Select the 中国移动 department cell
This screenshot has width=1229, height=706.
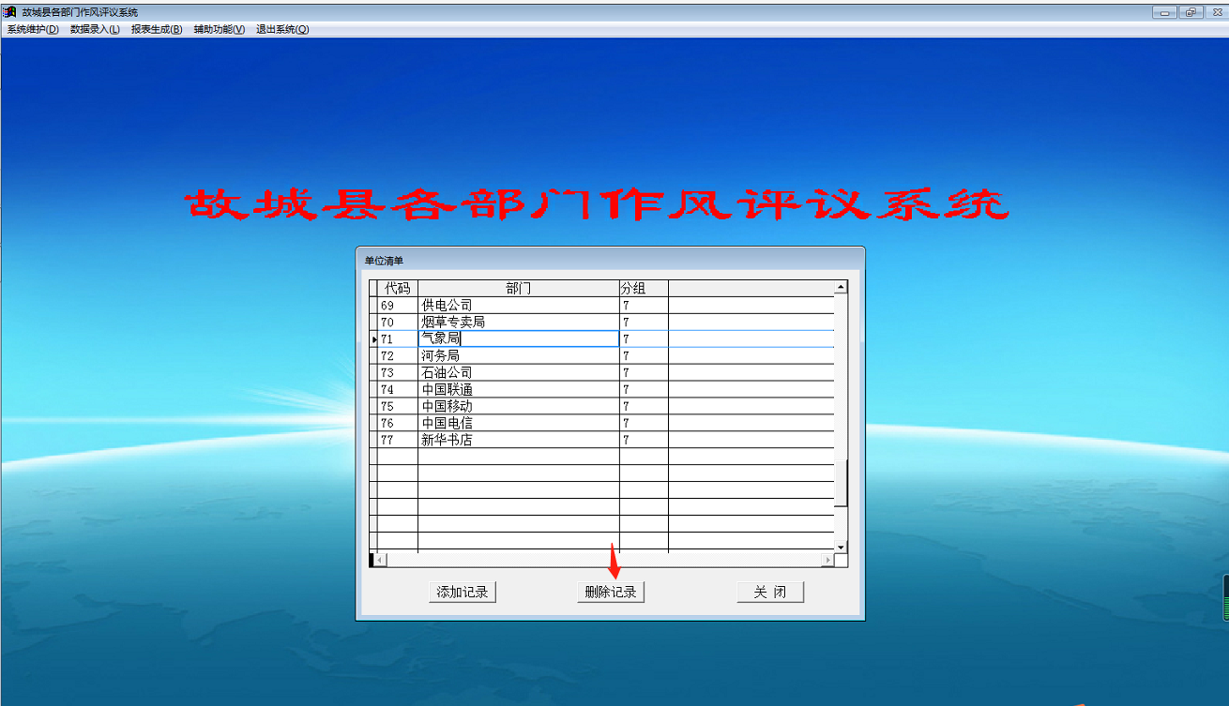[518, 407]
